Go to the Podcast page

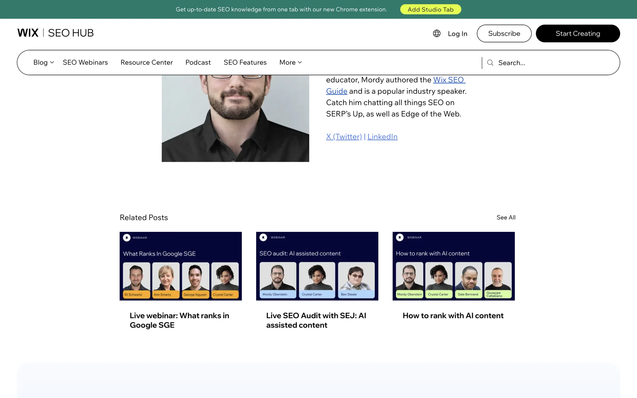198,62
